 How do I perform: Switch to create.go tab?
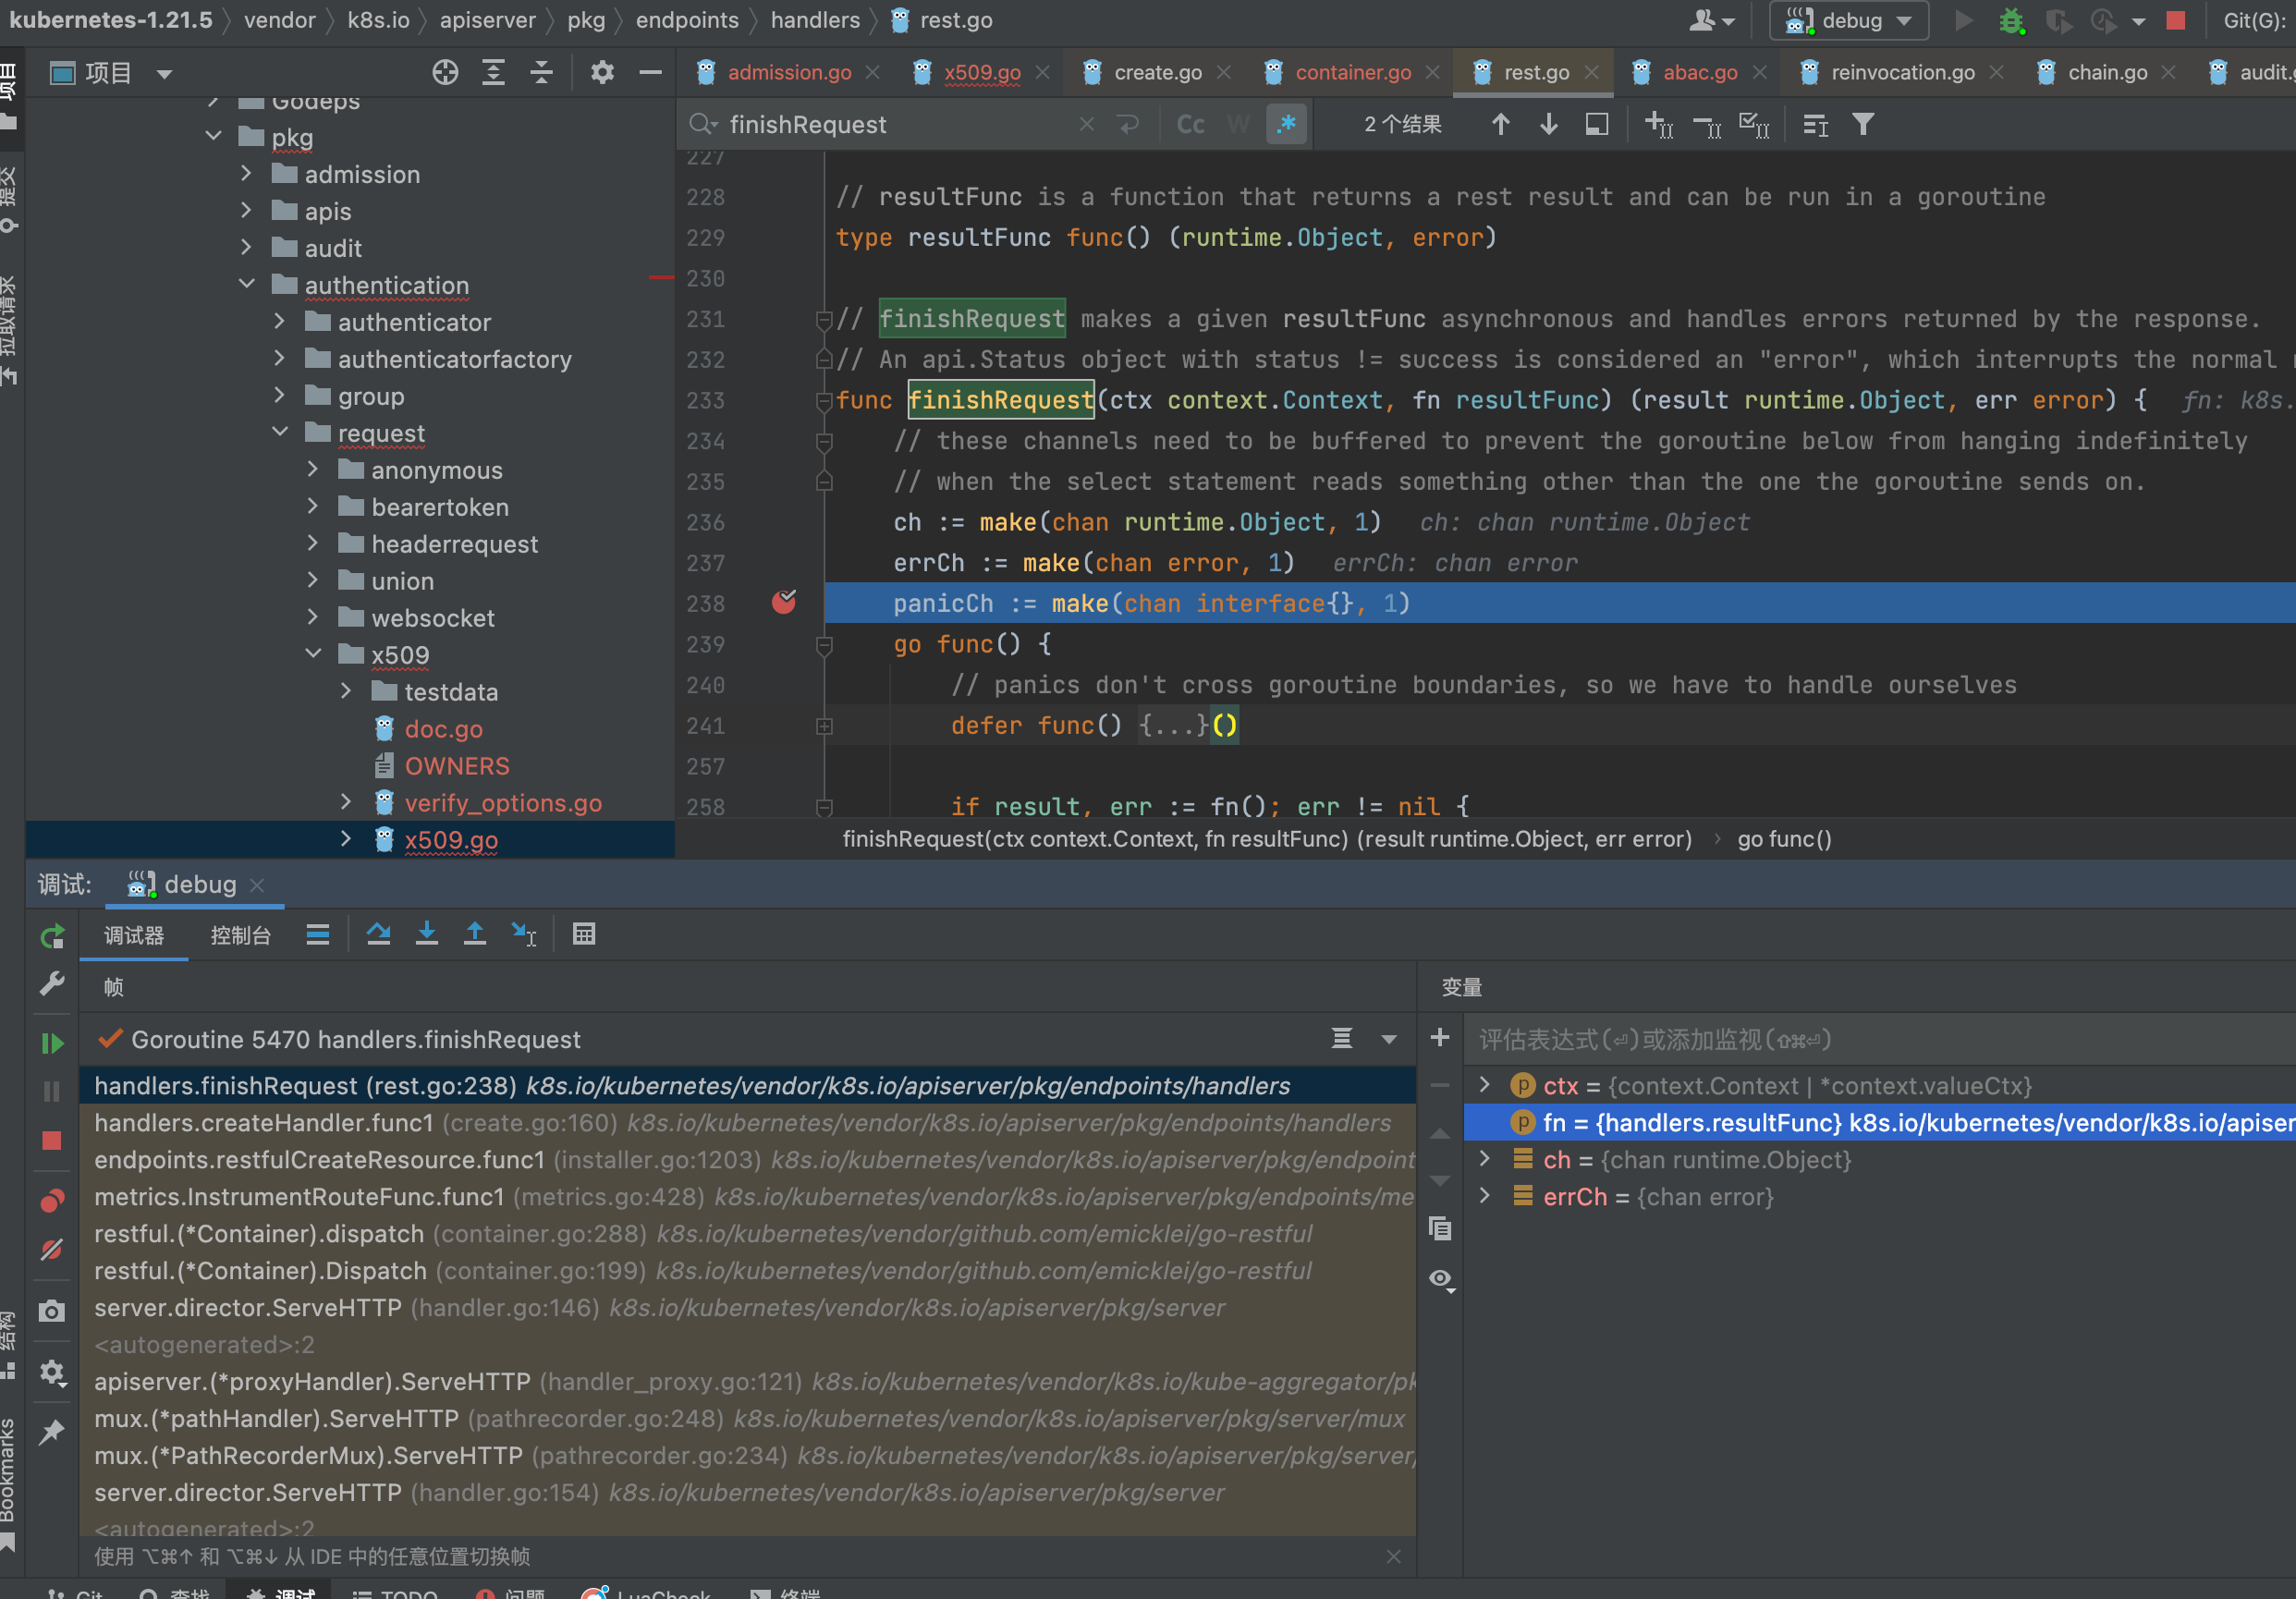pos(1157,72)
